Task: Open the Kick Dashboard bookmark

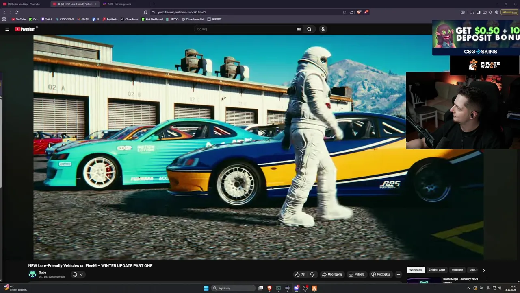Action: pos(152,19)
